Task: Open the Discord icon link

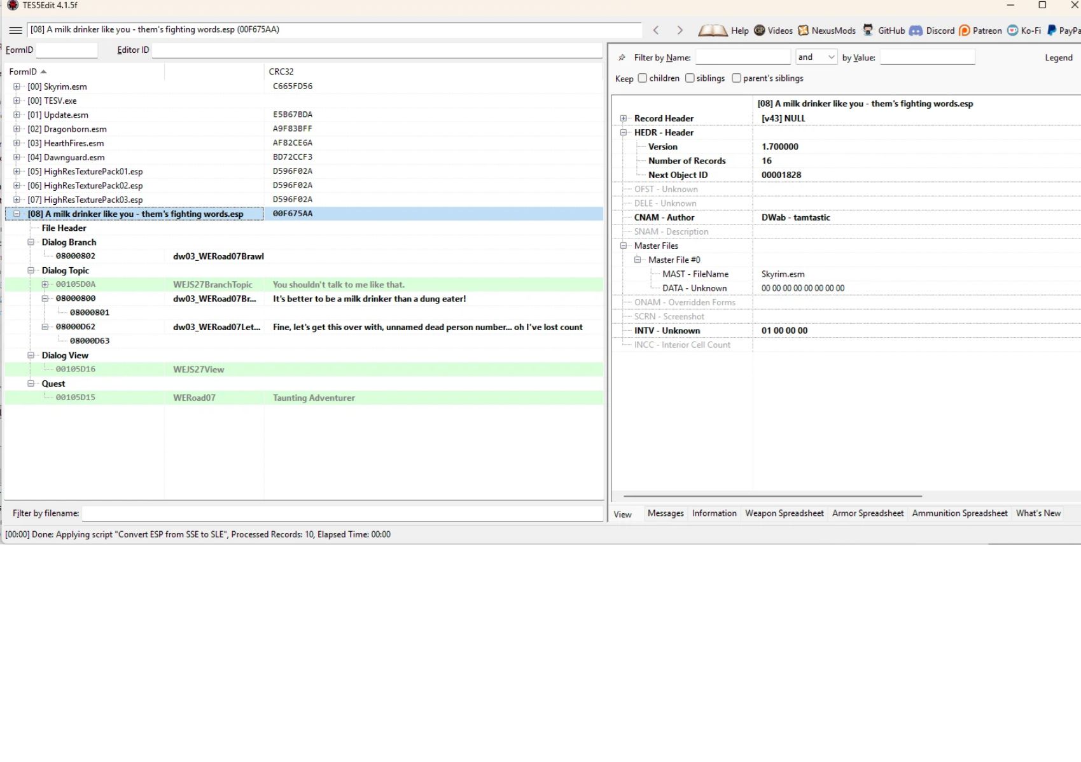Action: 916,30
